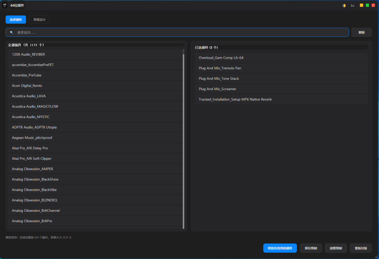
Task: Switch to the 选择插件 tab
Action: pyautogui.click(x=16, y=20)
